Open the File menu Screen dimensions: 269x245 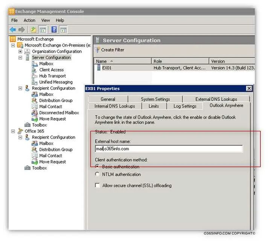[14, 20]
